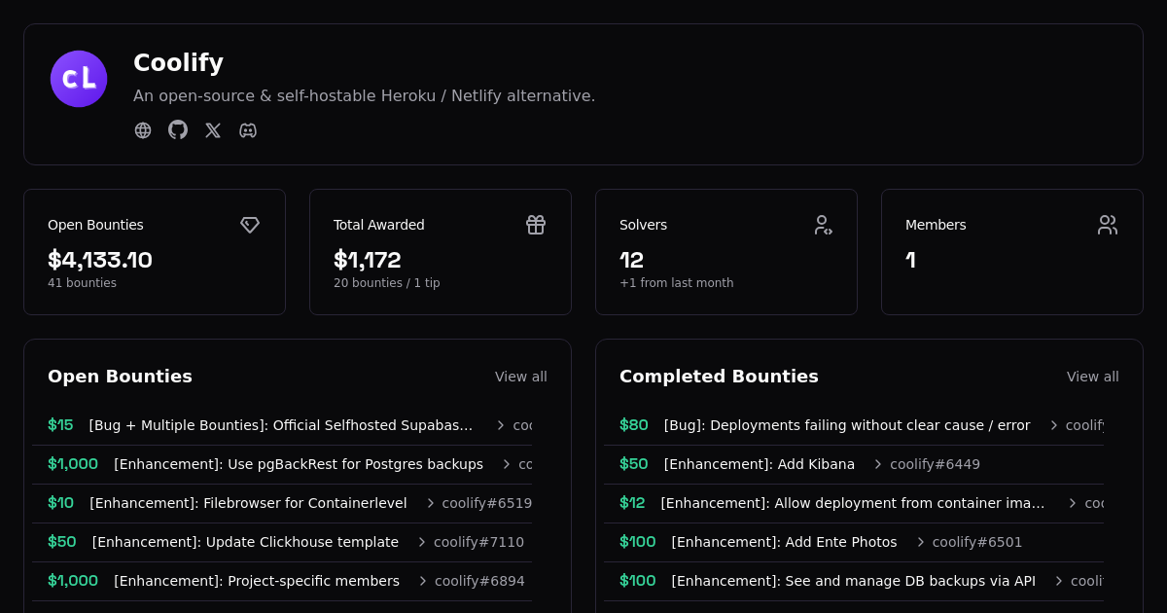Click the Members people icon
Image resolution: width=1167 pixels, height=613 pixels.
click(1108, 225)
